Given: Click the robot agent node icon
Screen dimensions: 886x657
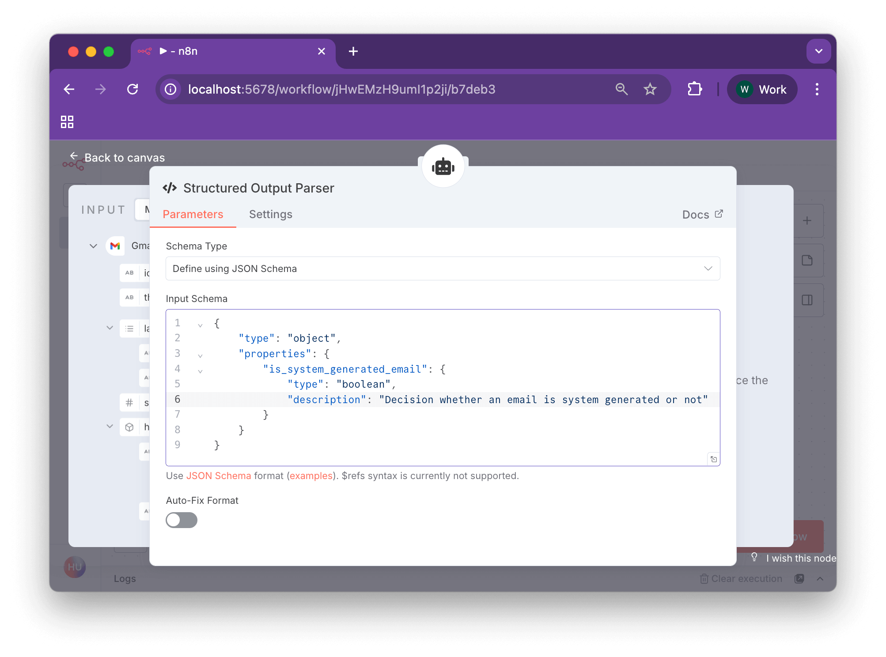Looking at the screenshot, I should click(443, 166).
